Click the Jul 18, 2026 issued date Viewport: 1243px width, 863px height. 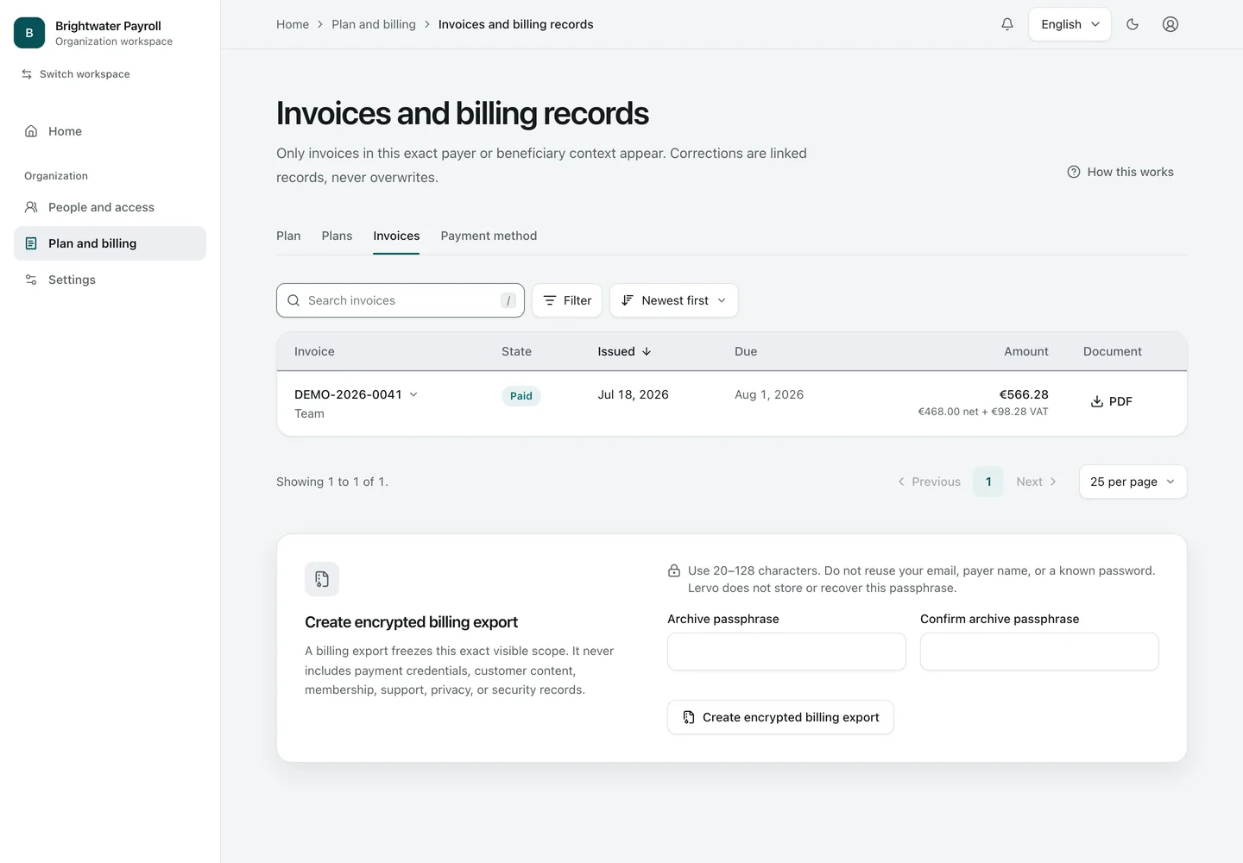(633, 394)
